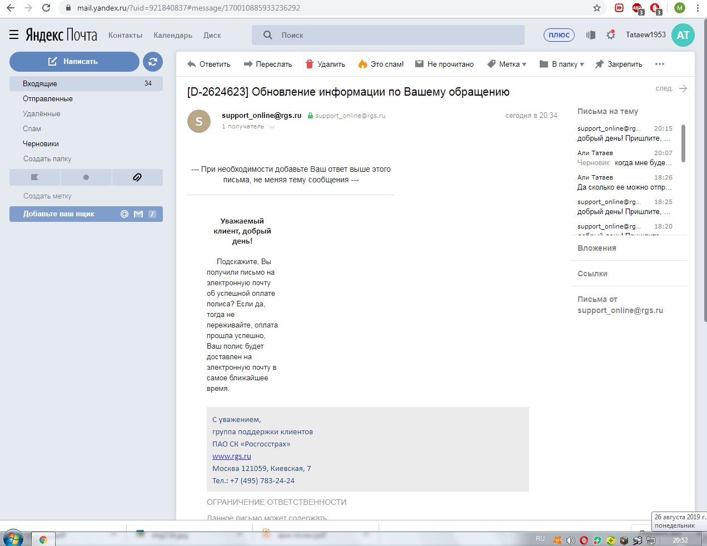The image size is (707, 546).
Task: Open the В папку dropdown
Action: (562, 64)
